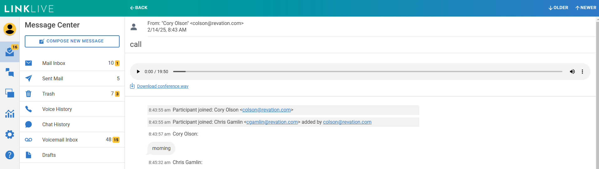Click the help question mark icon
The image size is (599, 169).
pyautogui.click(x=10, y=155)
